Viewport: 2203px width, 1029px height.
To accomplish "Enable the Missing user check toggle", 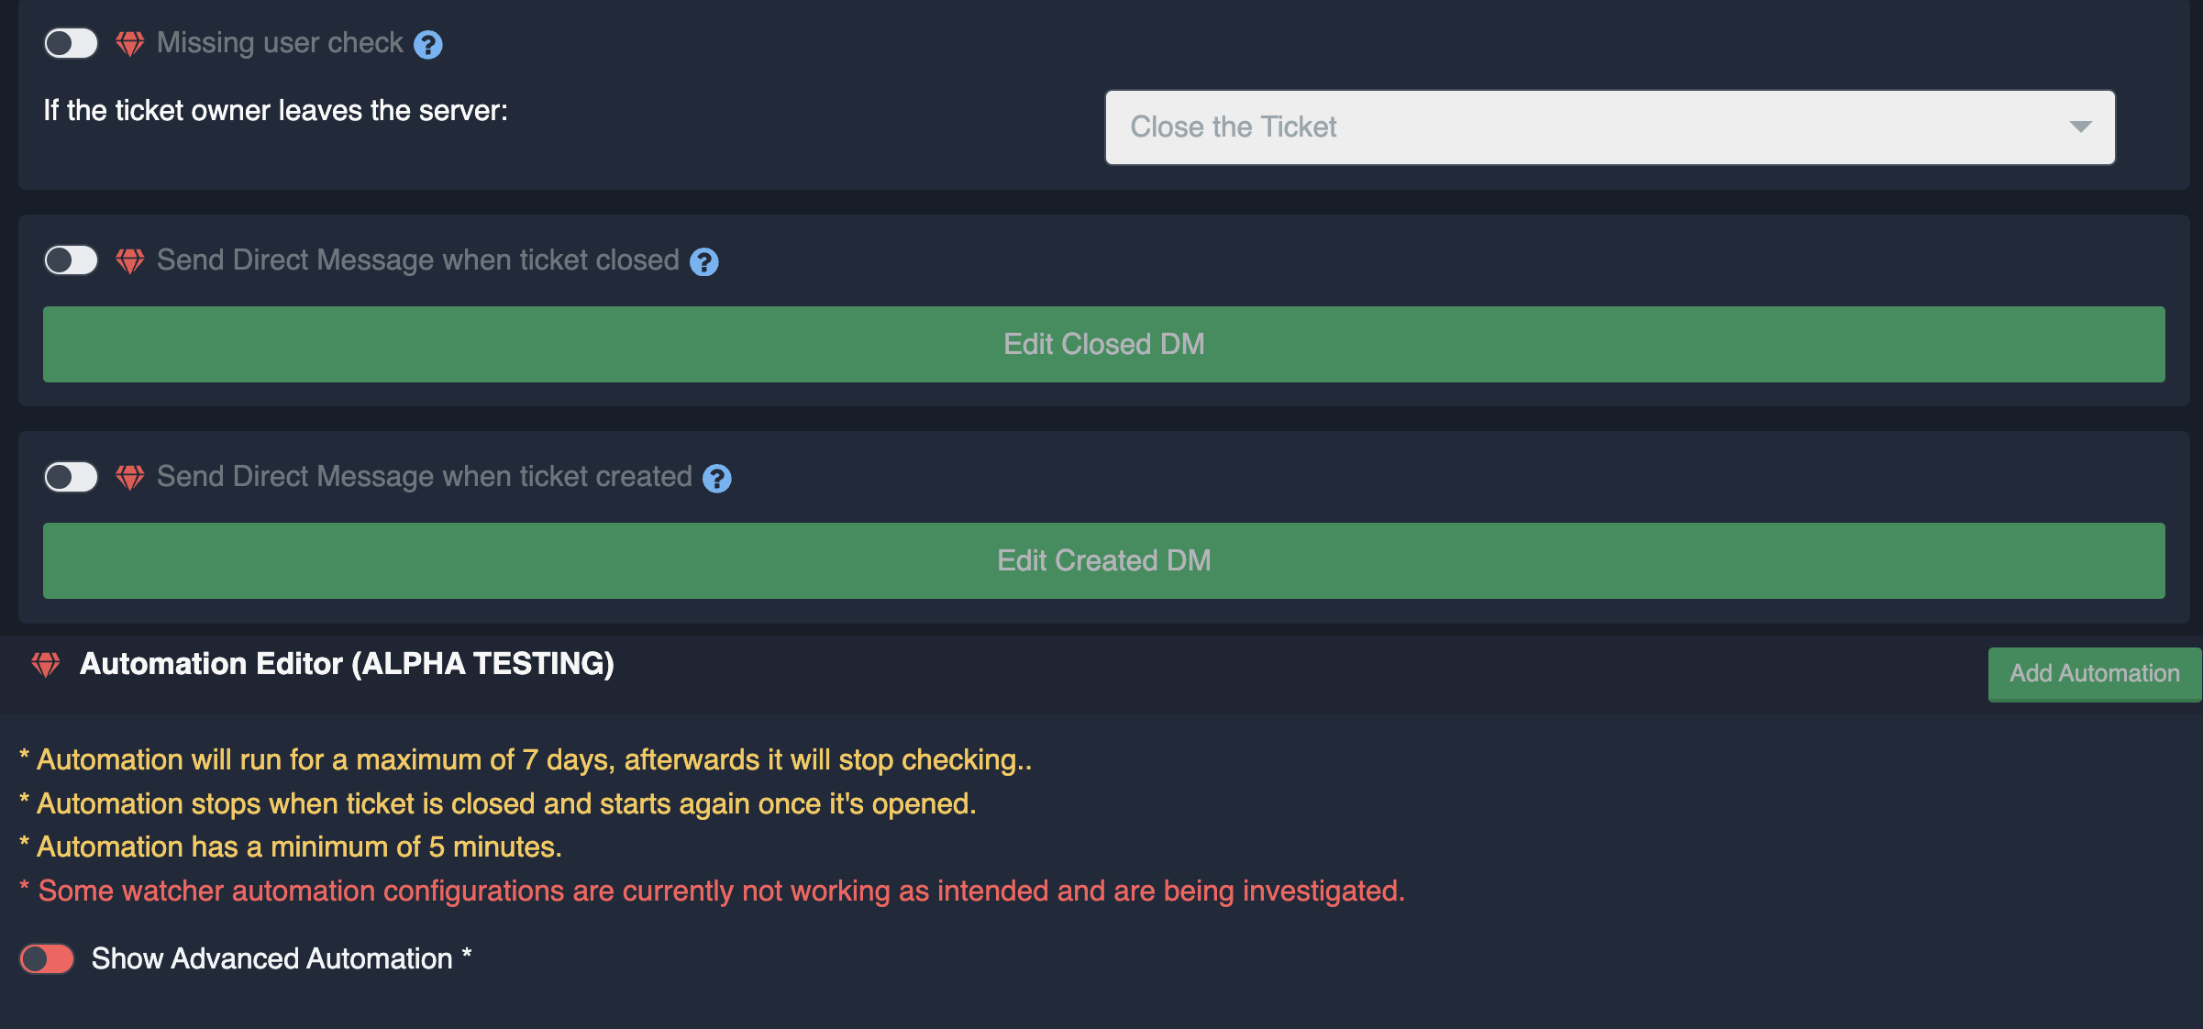I will (x=70, y=42).
